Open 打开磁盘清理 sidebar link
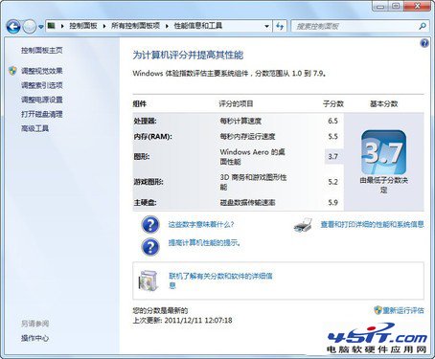This screenshot has width=435, height=359. 42,114
